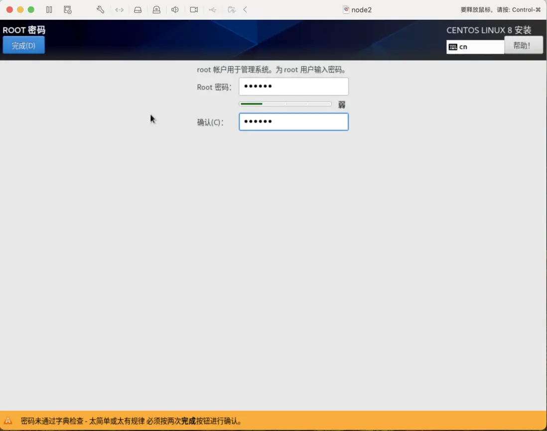Click the Root 密码 password field

(x=293, y=87)
